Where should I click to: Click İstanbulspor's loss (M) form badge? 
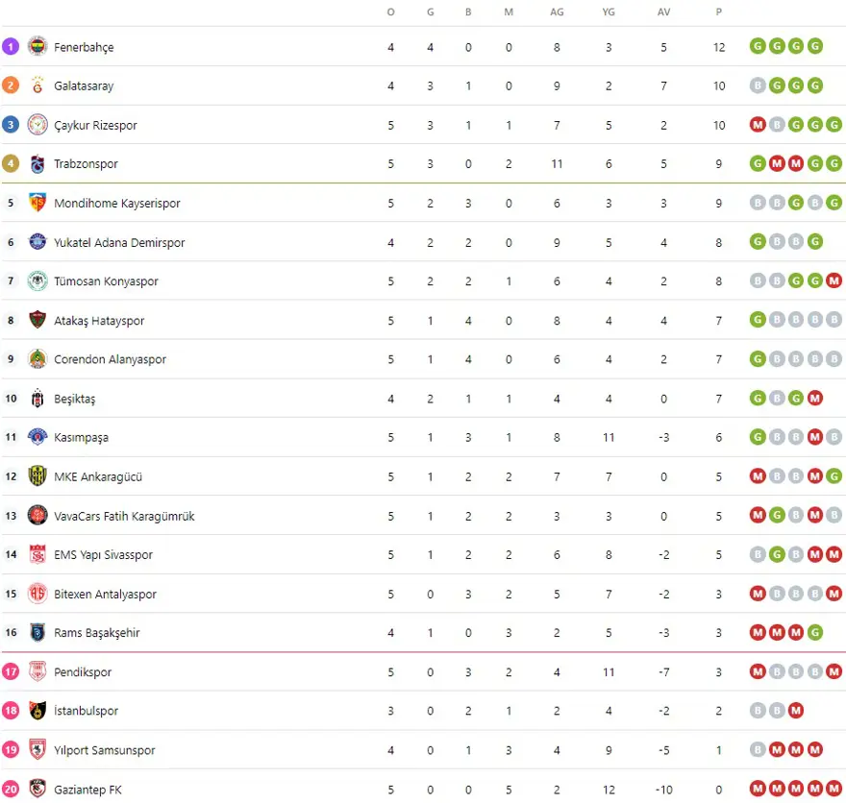pyautogui.click(x=796, y=711)
